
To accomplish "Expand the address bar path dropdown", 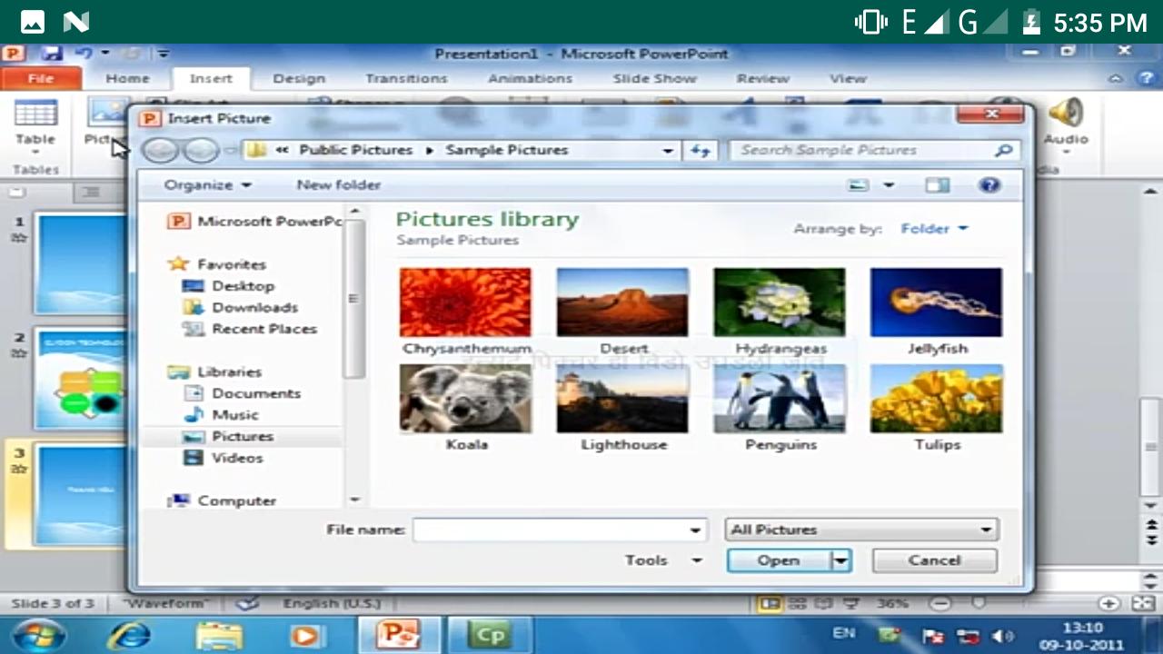I will point(669,151).
